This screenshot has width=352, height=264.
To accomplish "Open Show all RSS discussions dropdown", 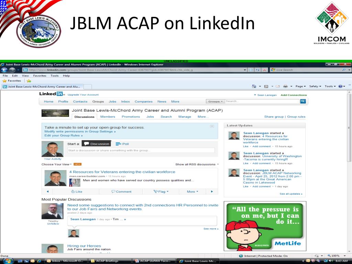I will 197,164.
